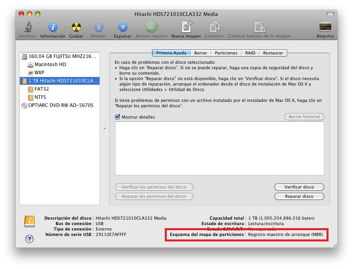Click the WXP Windows volume icon

pyautogui.click(x=30, y=73)
